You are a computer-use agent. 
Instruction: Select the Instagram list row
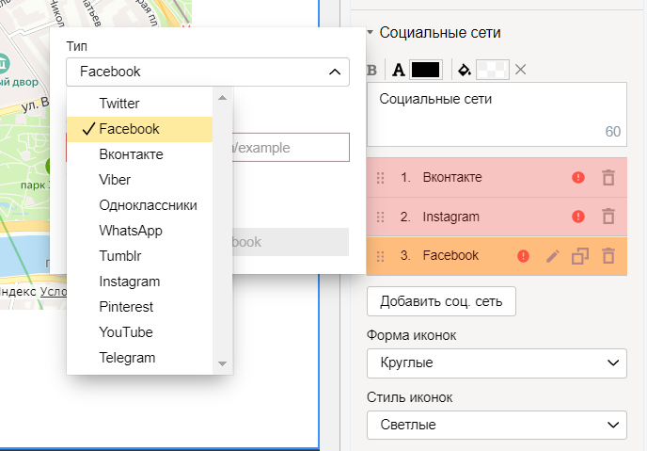click(x=497, y=217)
